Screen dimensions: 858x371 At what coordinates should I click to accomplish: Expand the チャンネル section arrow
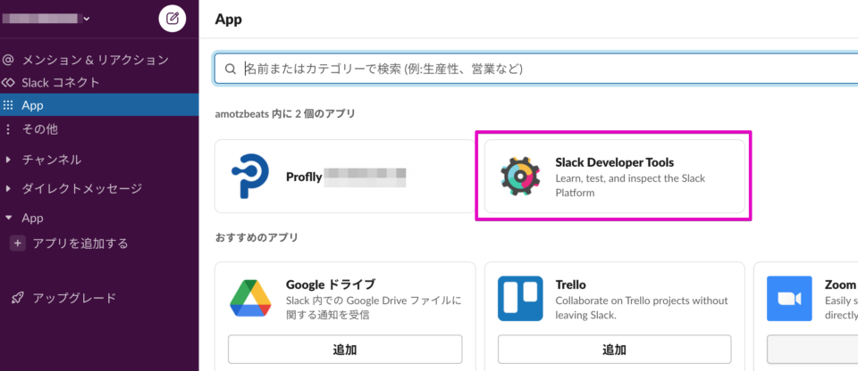click(x=8, y=161)
